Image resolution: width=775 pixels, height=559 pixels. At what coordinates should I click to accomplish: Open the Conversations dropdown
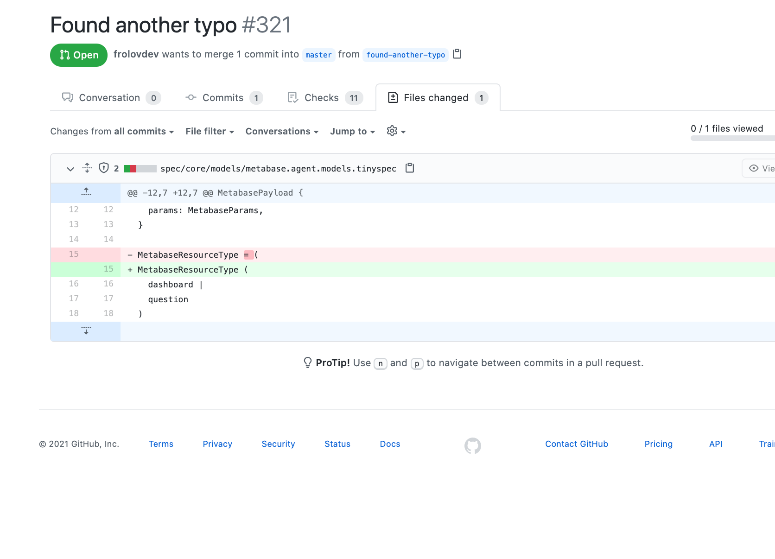coord(282,132)
